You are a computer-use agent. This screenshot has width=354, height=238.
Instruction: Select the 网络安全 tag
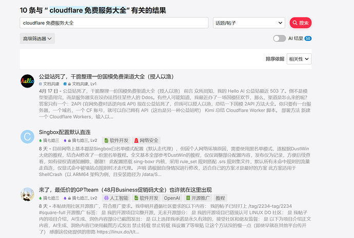coord(146,141)
